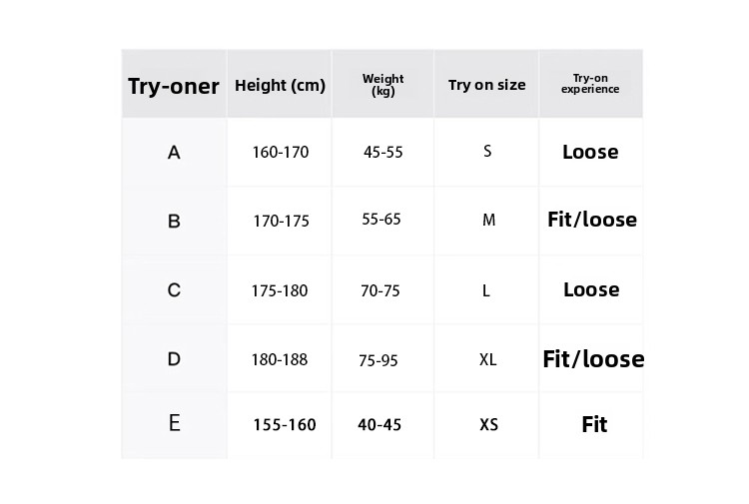Screen dimensions: 749x504
Task: Click the XL size cell
Action: (487, 359)
